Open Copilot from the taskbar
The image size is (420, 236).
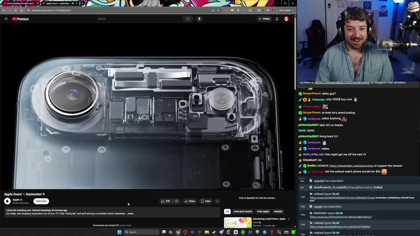171,232
